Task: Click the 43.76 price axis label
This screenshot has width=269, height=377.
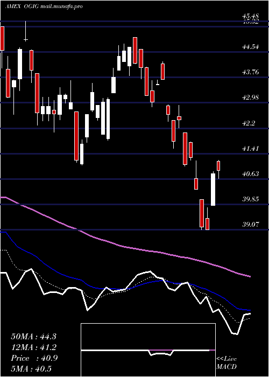Action: (251, 72)
